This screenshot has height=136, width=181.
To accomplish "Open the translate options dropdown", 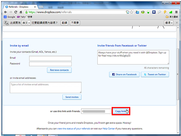I will tap(169, 23).
